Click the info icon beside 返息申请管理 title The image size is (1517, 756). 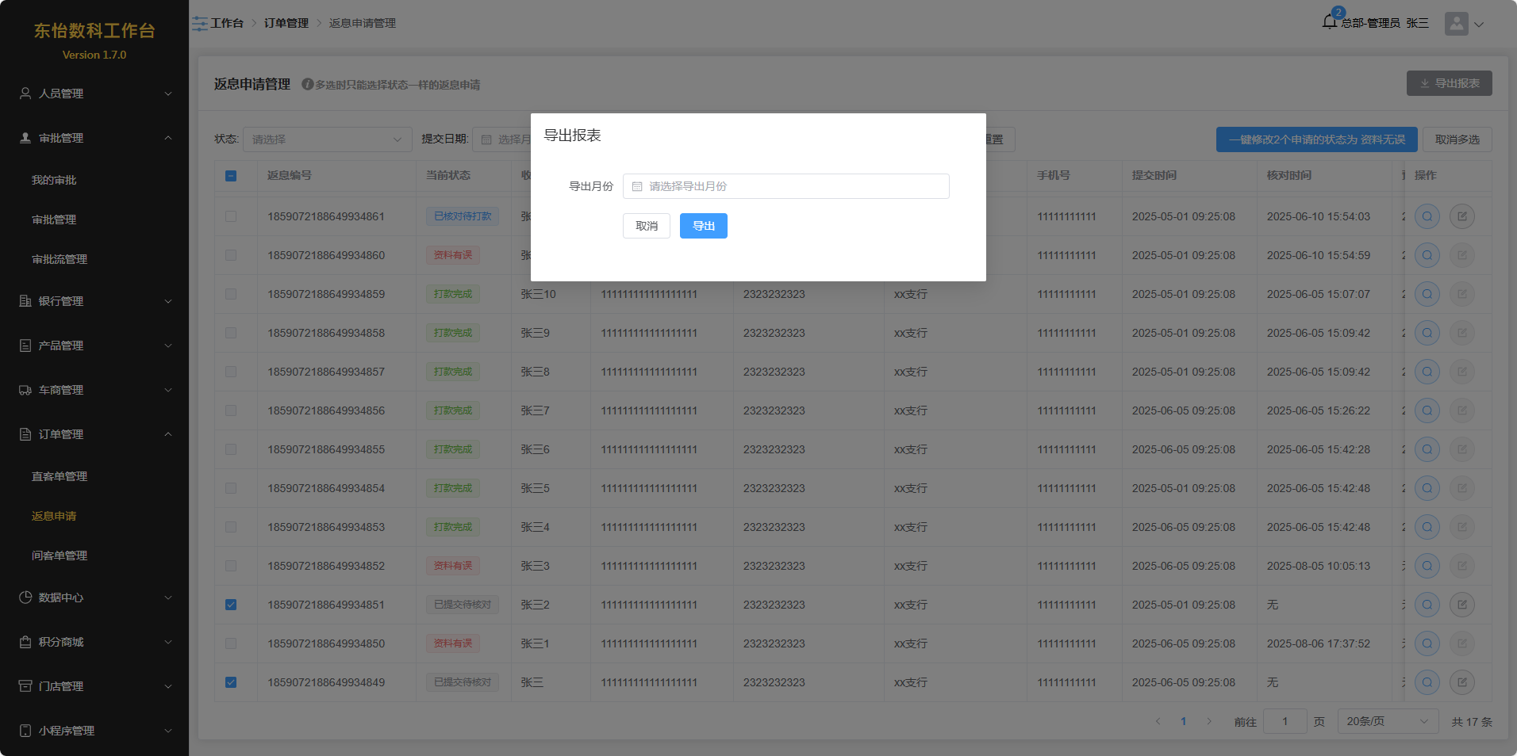click(307, 84)
